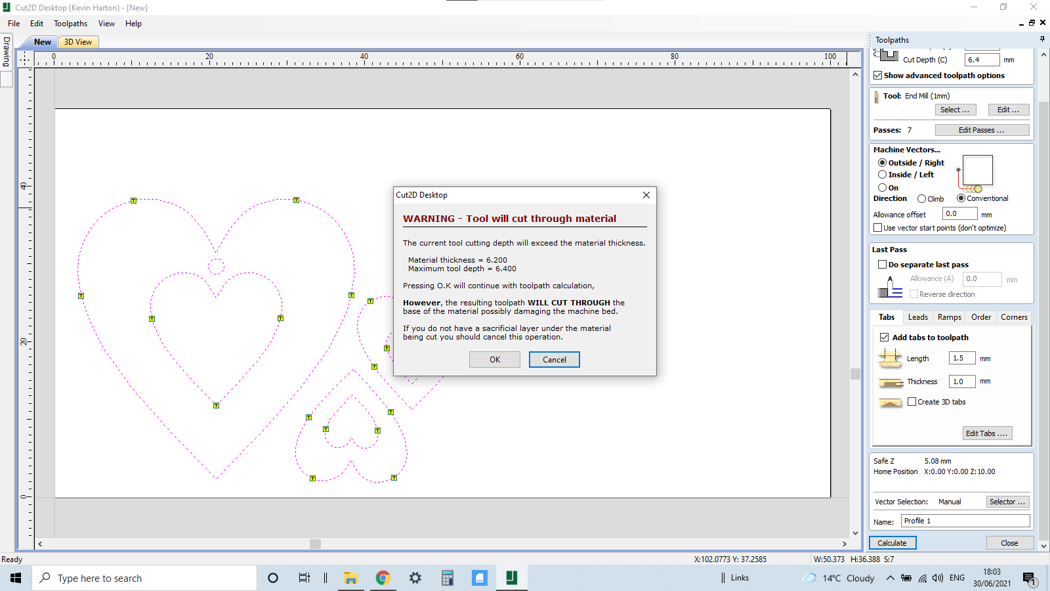Click the Edit Passes button
Viewport: 1050px width, 591px height.
click(982, 130)
